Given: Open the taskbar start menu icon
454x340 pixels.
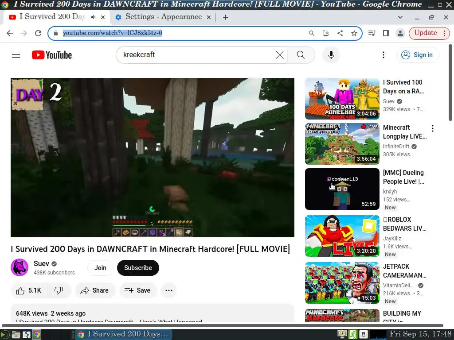Looking at the screenshot, I should (x=5, y=335).
